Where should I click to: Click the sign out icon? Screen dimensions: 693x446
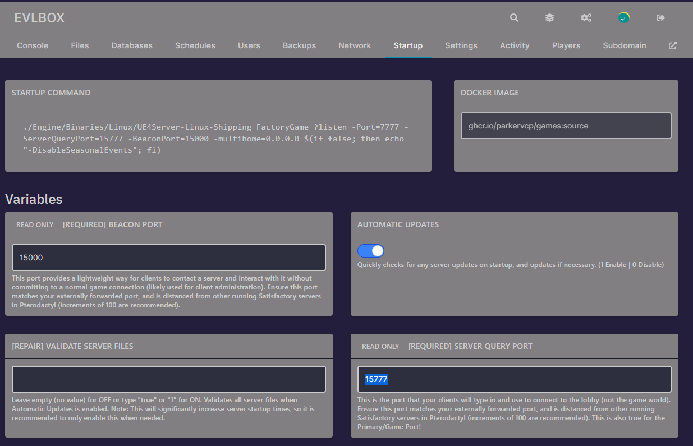(660, 18)
